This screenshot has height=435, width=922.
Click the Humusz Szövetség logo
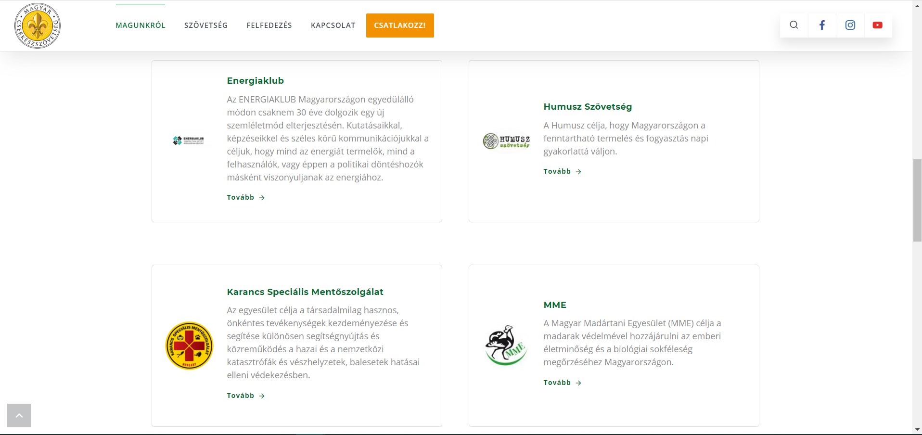click(506, 141)
